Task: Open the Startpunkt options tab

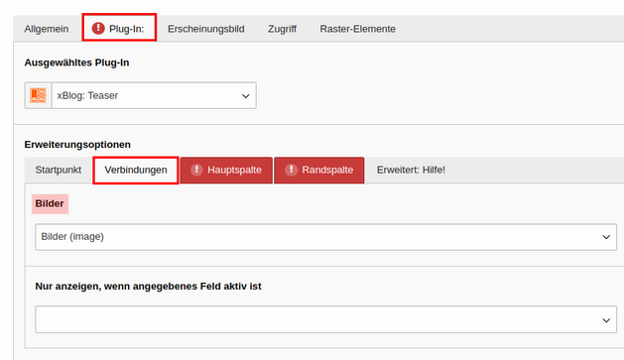Action: (59, 170)
